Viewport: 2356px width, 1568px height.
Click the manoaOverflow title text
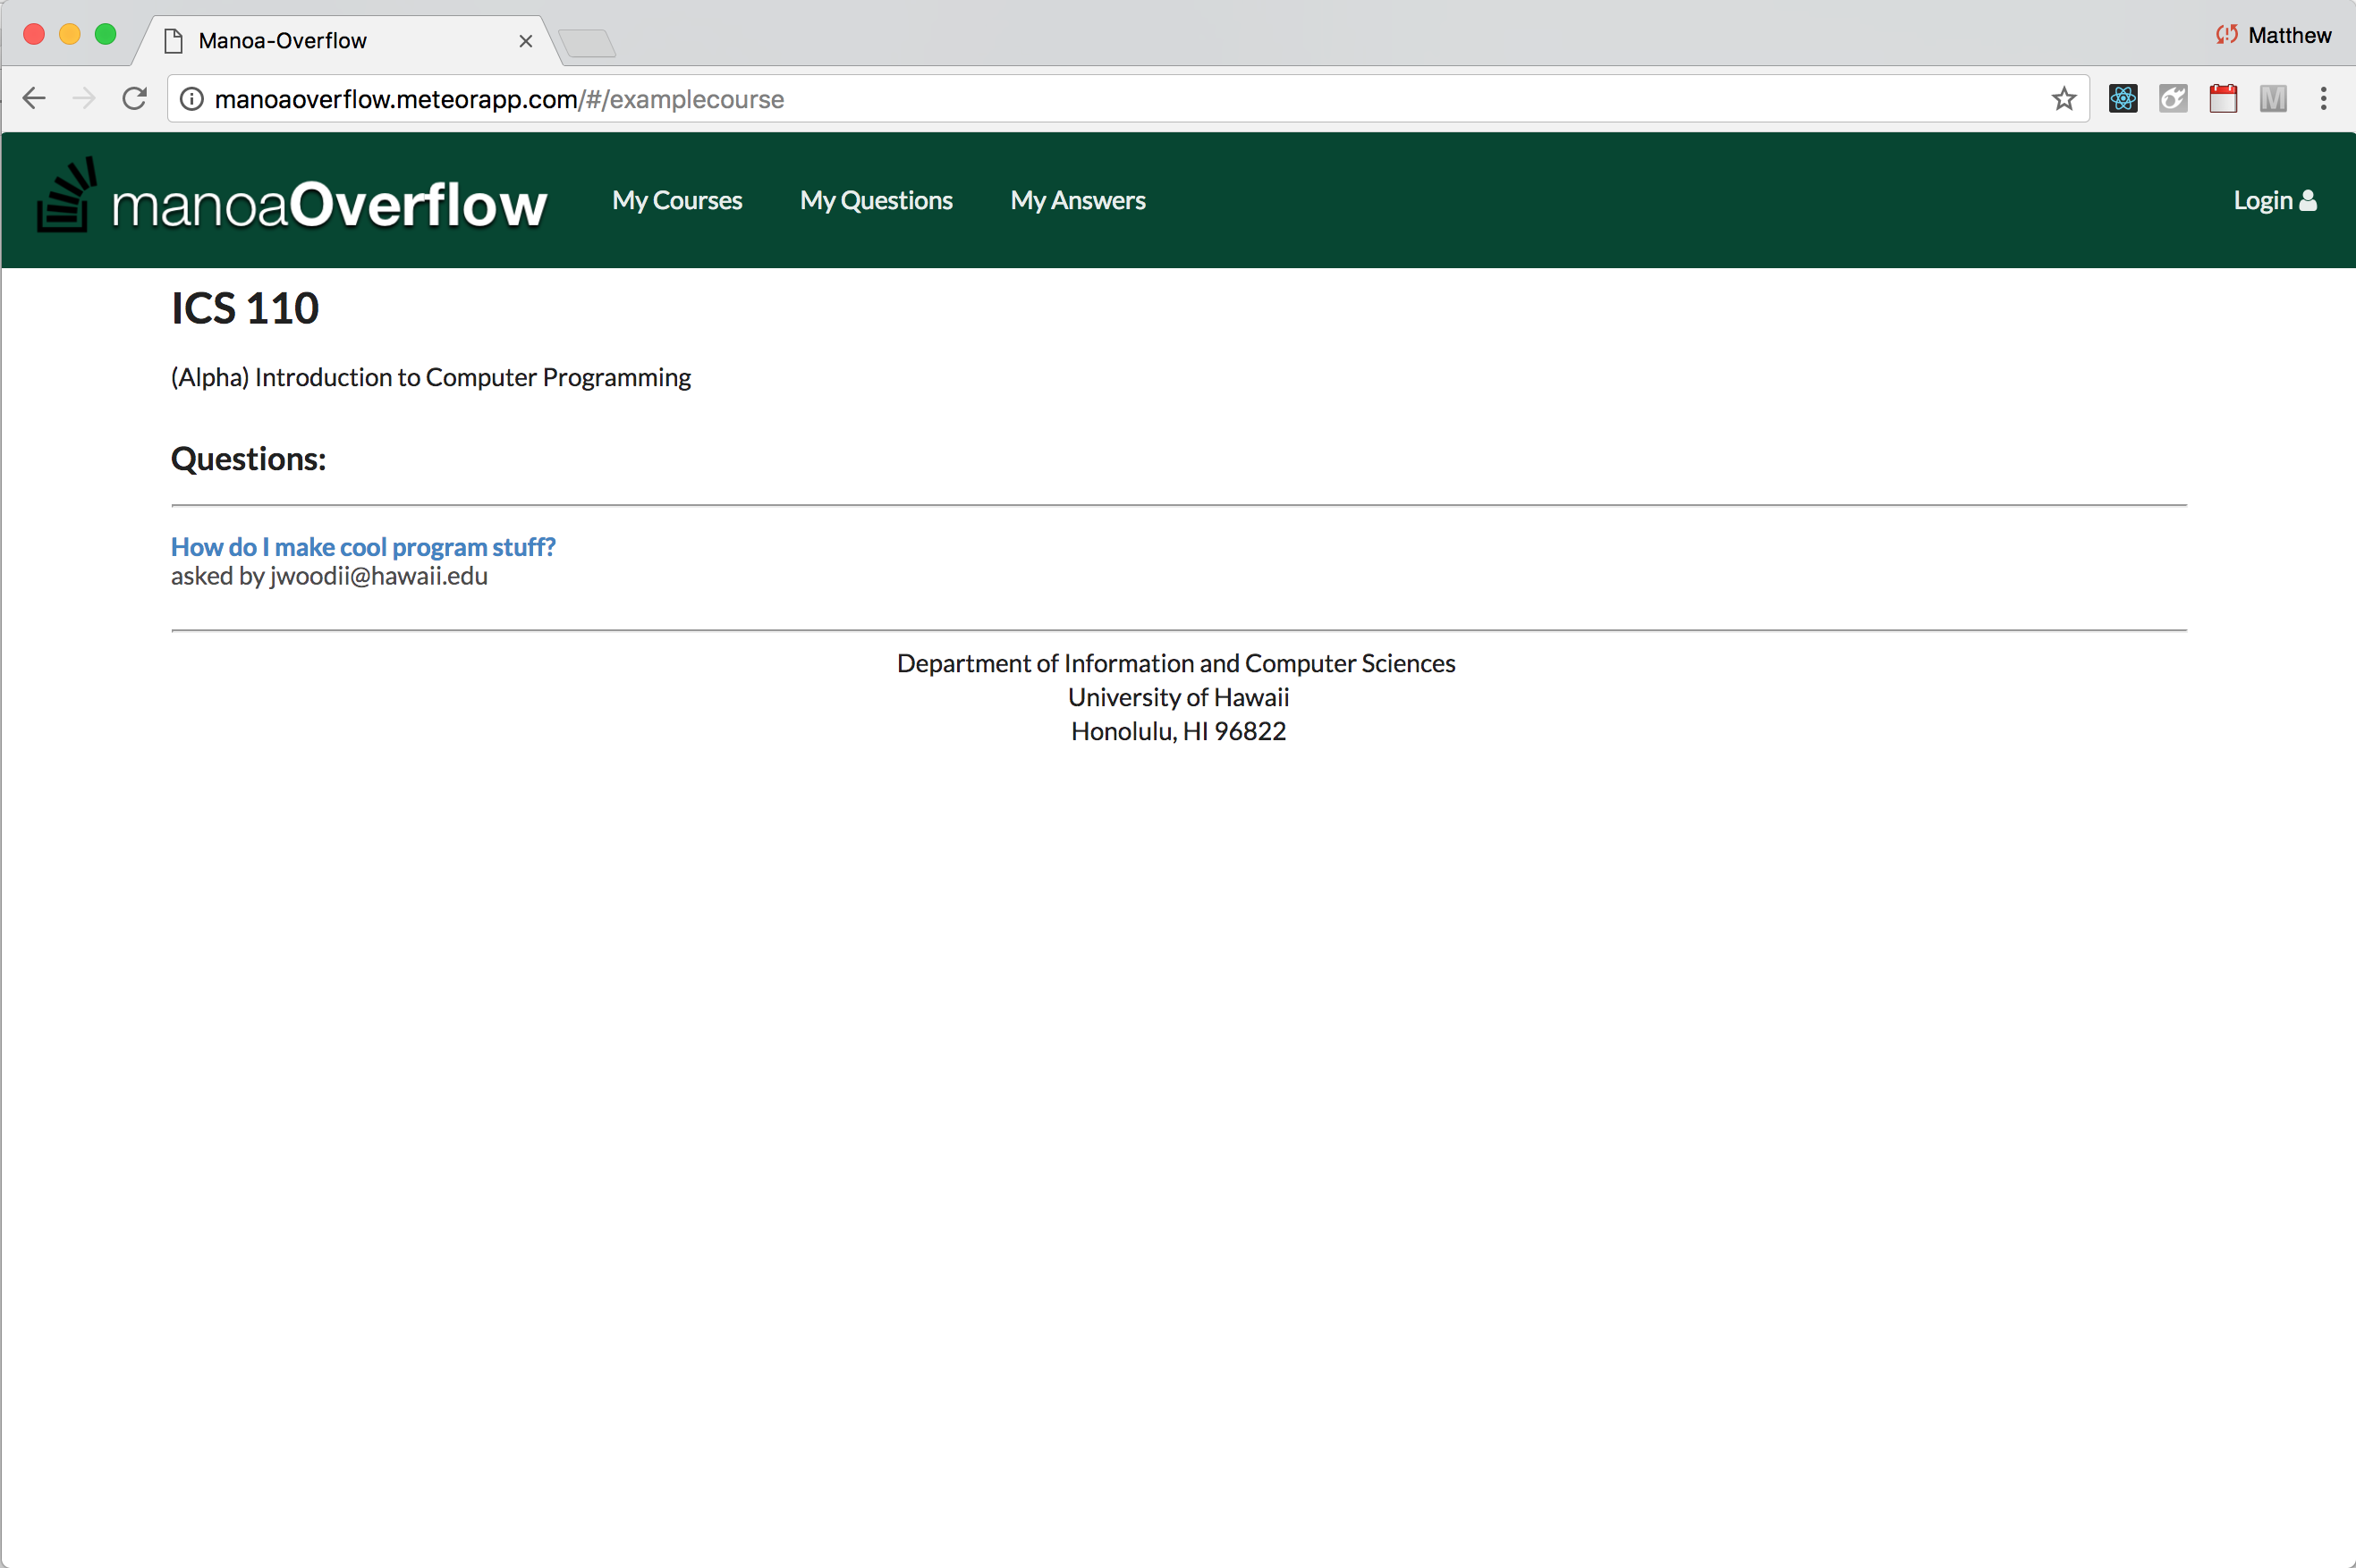[329, 205]
